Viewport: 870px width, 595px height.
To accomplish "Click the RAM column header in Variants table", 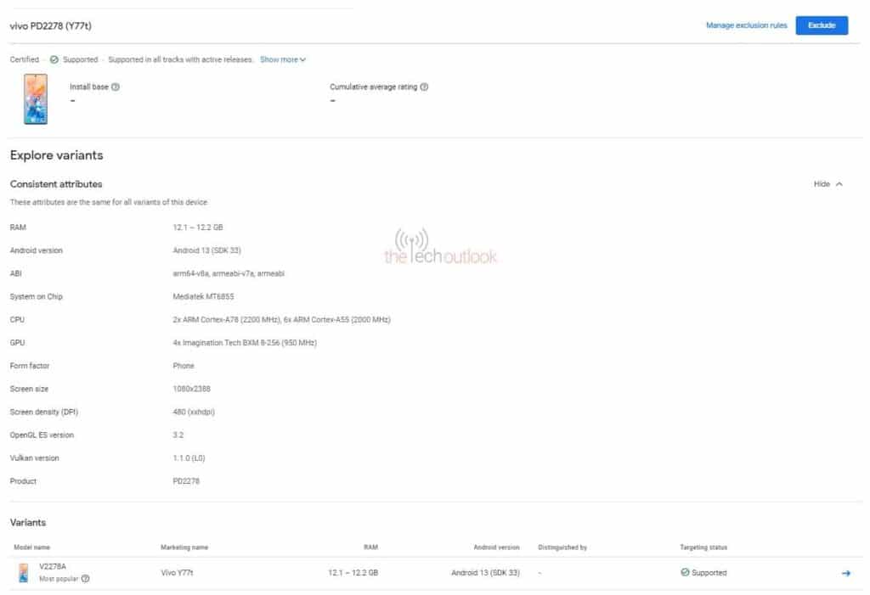I will [370, 547].
